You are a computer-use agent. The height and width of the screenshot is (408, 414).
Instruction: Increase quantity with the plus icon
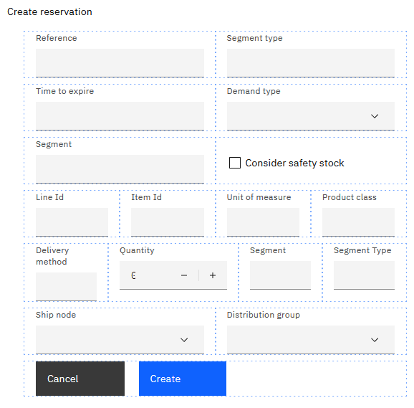(x=213, y=275)
